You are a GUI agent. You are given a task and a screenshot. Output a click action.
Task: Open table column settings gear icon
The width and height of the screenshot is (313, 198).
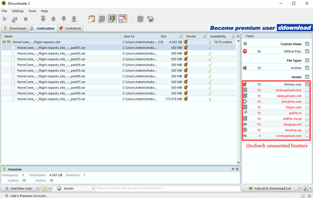(x=238, y=36)
